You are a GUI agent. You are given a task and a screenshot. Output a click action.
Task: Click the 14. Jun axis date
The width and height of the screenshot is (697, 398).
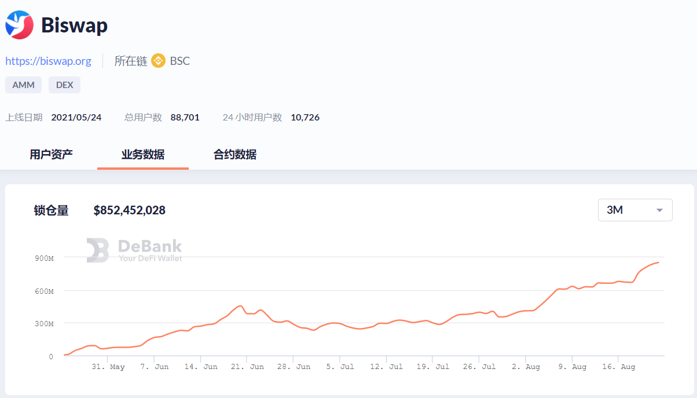(200, 367)
